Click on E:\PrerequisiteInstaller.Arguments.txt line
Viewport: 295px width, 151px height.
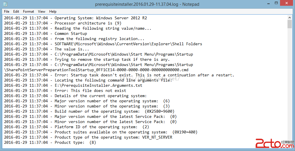(73, 86)
